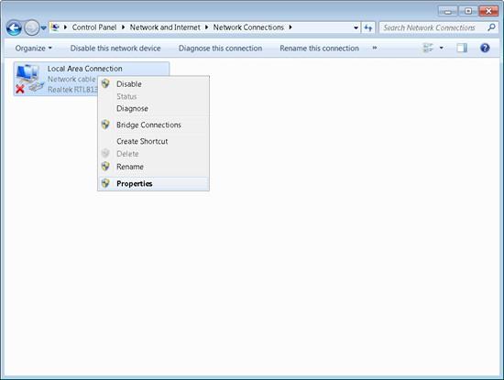
Task: Click Disable this network device
Action: (x=115, y=49)
